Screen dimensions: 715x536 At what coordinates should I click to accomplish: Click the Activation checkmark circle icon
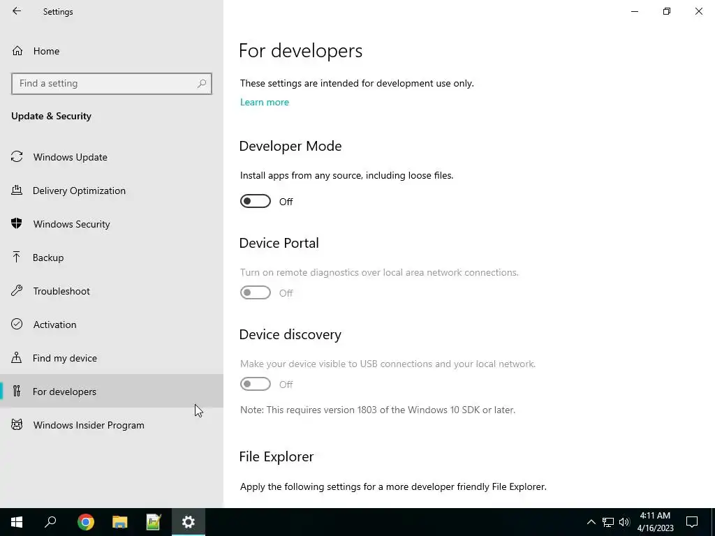[x=17, y=324]
